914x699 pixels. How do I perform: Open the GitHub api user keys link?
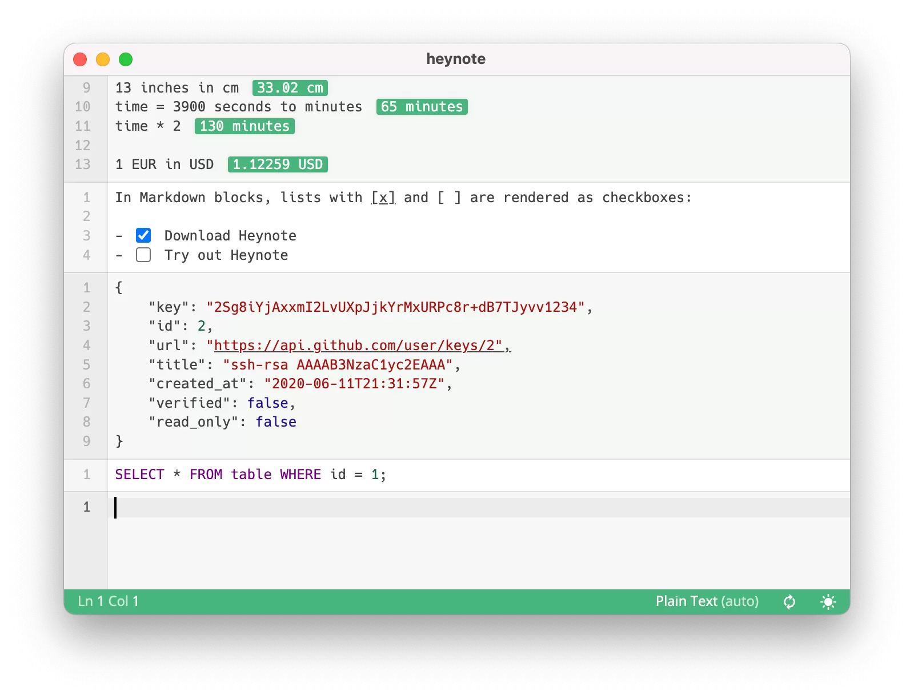359,346
